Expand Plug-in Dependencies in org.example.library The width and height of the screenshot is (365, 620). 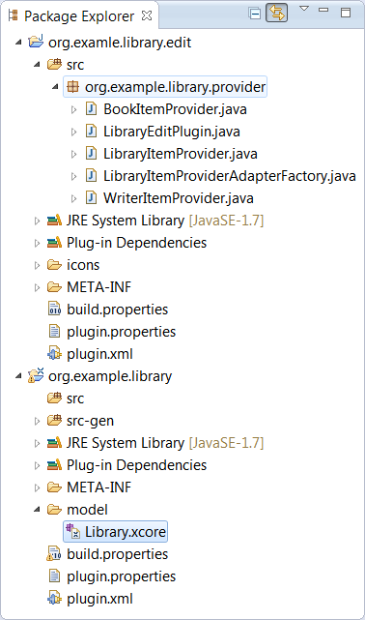click(x=37, y=465)
